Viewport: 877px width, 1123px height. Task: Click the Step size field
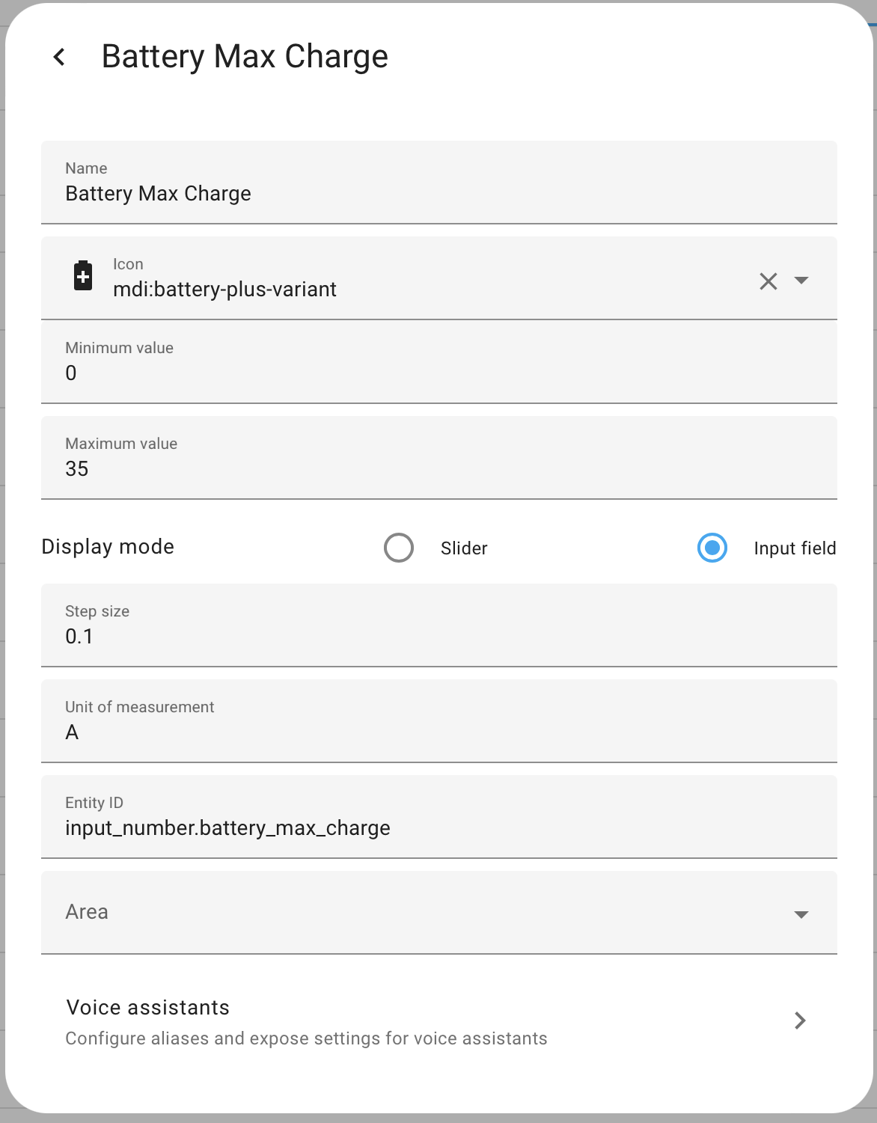pos(438,636)
